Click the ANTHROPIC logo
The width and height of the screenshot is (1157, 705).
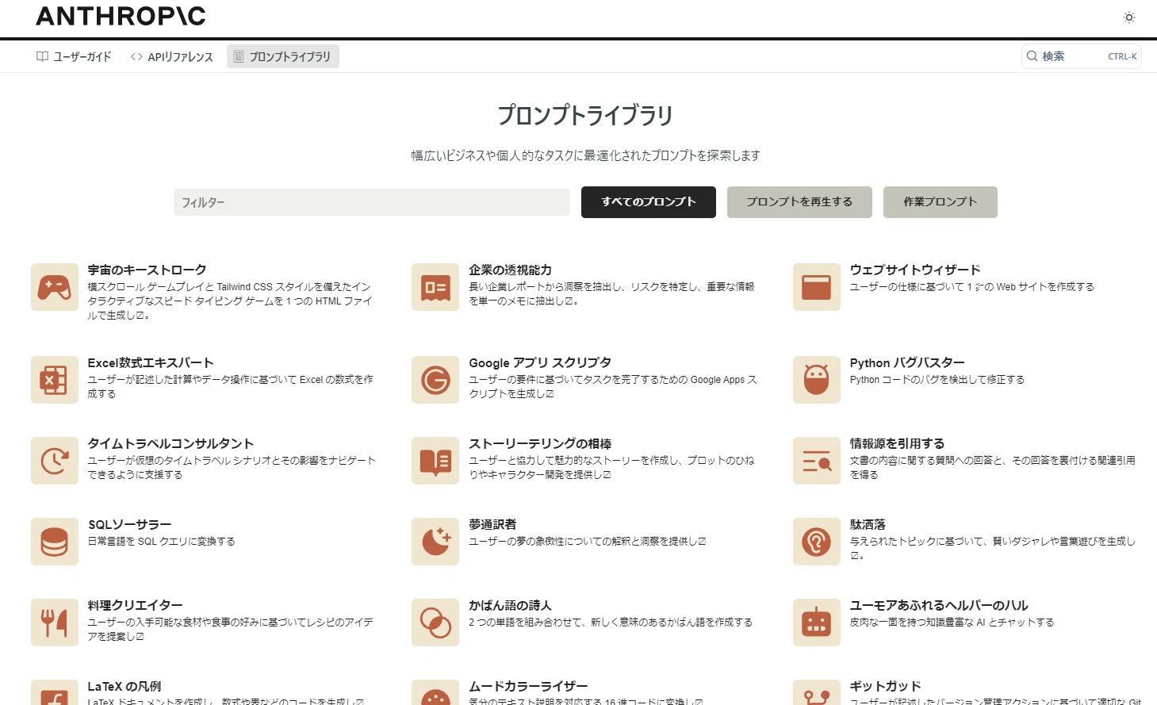coord(121,16)
